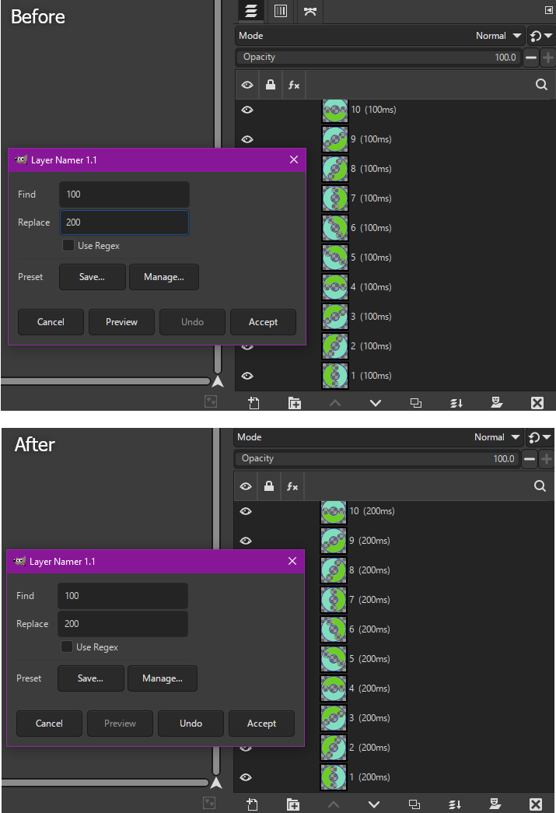Viewport: 556px width, 813px height.
Task: Click the fx header icon above 200ms layers
Action: [x=292, y=485]
